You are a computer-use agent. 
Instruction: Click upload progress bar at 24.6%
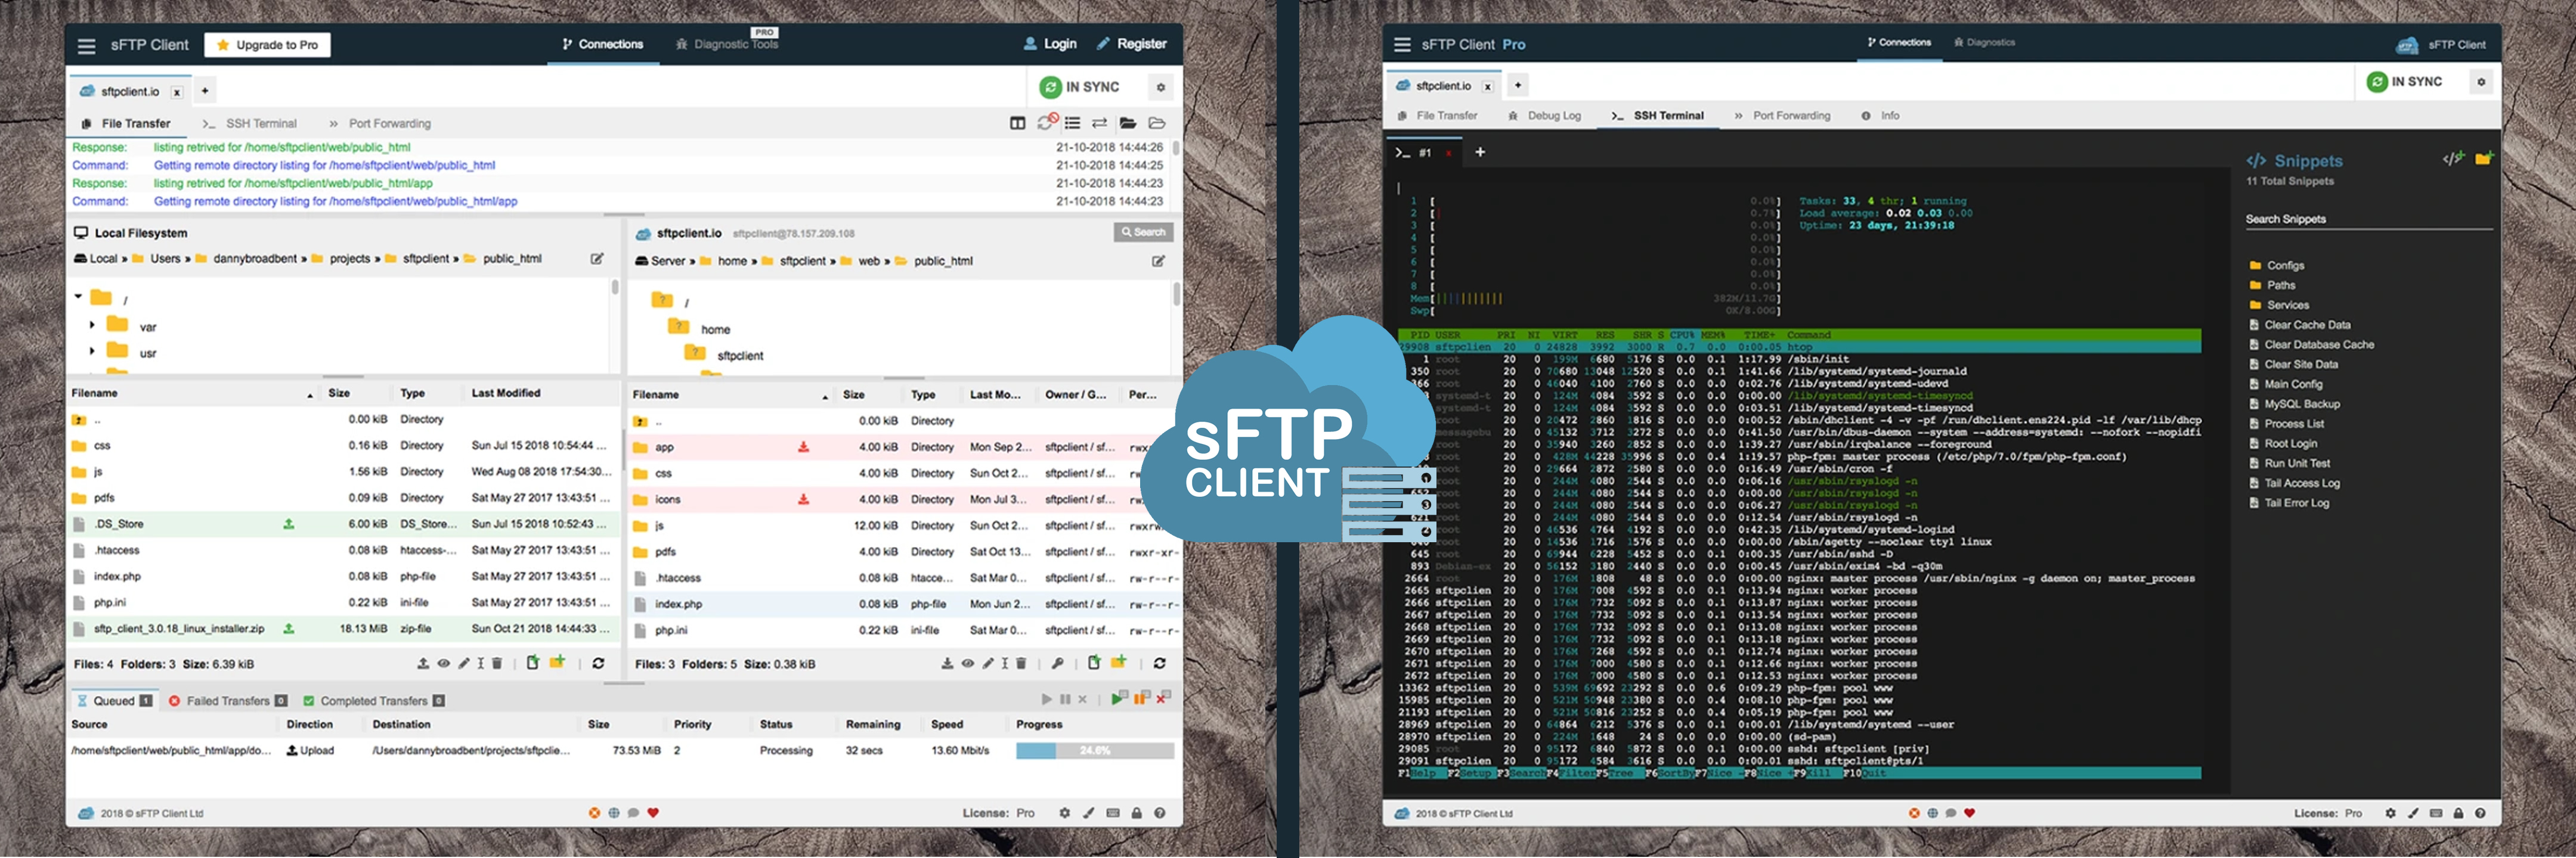(1095, 750)
